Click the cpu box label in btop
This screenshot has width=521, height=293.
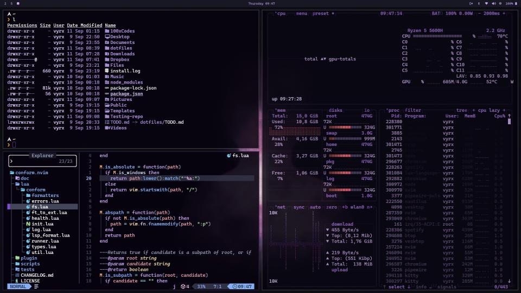click(x=281, y=14)
